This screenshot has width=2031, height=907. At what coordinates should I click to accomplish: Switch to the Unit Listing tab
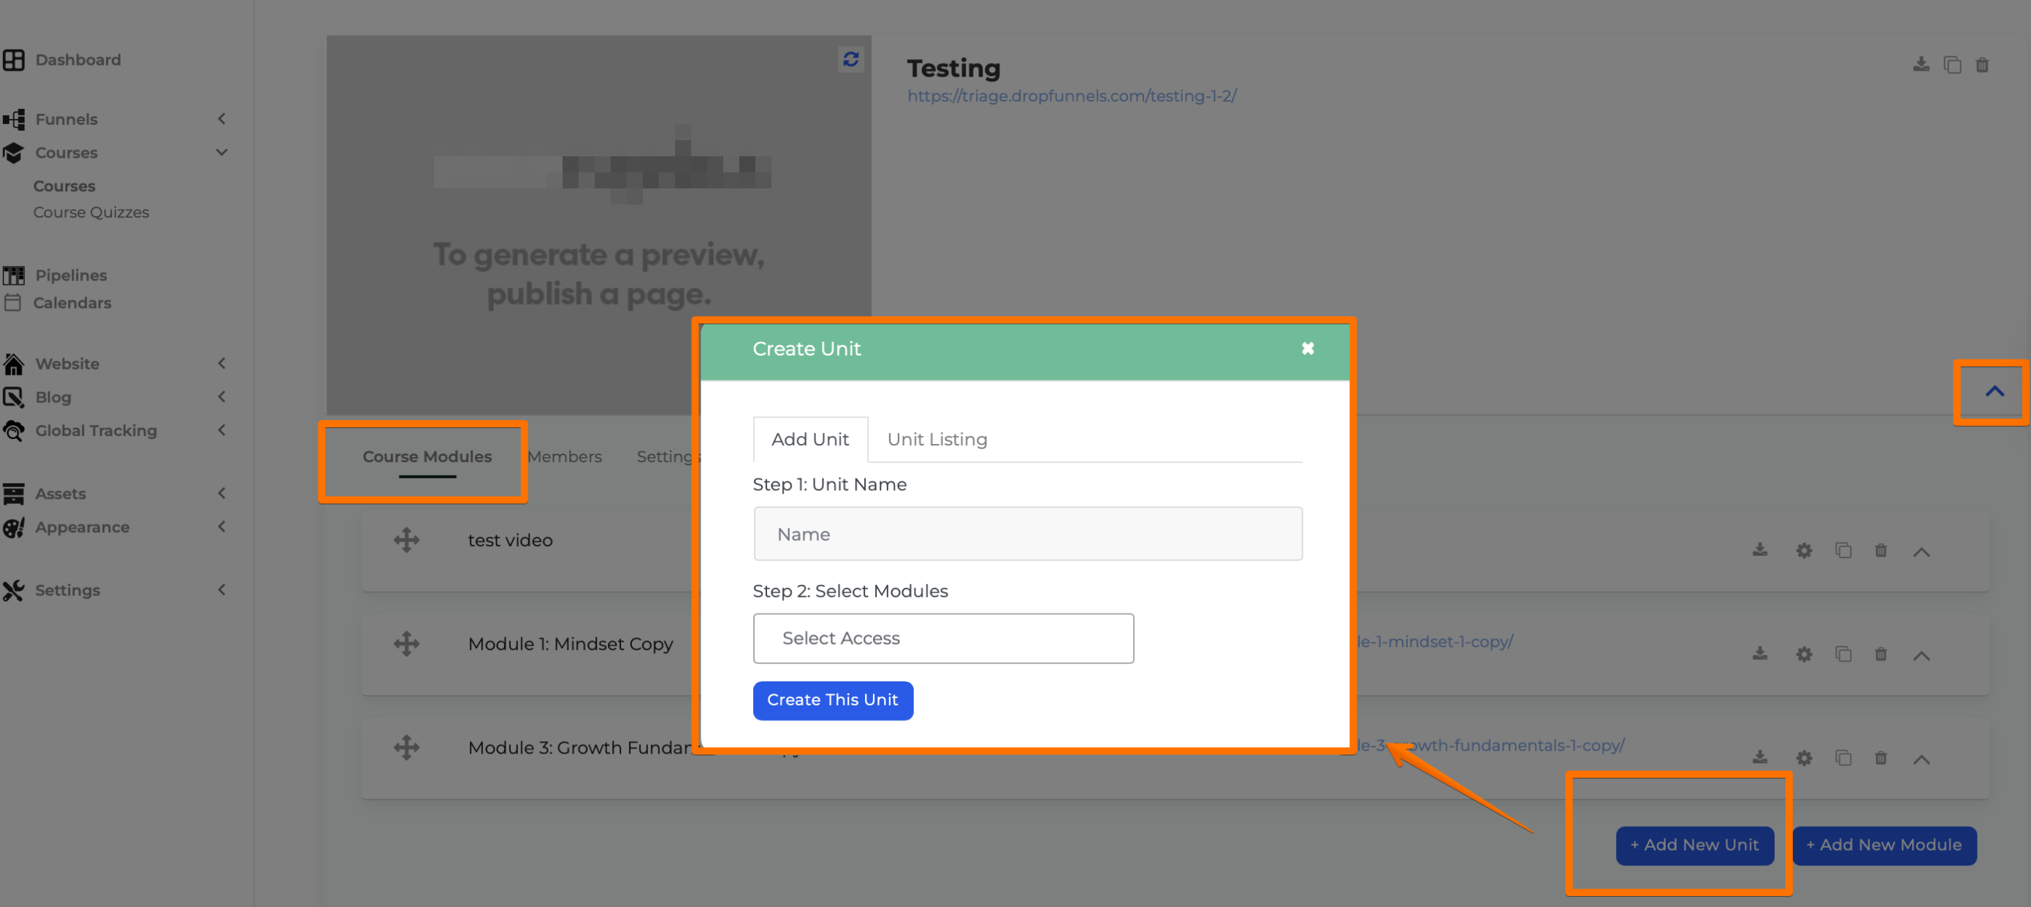pos(937,439)
